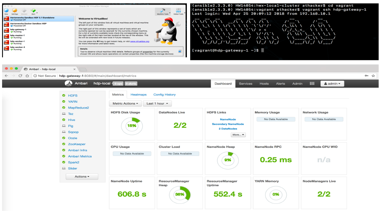Viewport: 382px width, 217px height.
Task: Switch to the Heatmaps sub-tab
Action: pos(138,94)
